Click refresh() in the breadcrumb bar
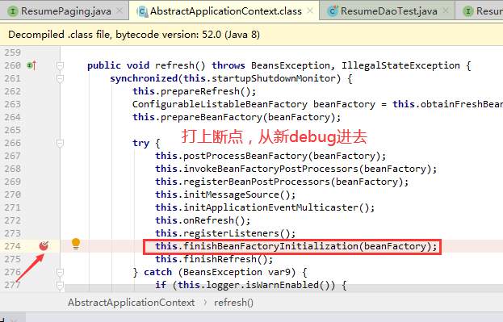This screenshot has width=503, height=322. (233, 303)
